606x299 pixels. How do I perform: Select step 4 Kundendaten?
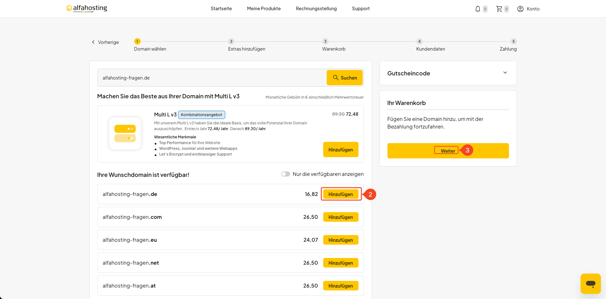point(430,45)
